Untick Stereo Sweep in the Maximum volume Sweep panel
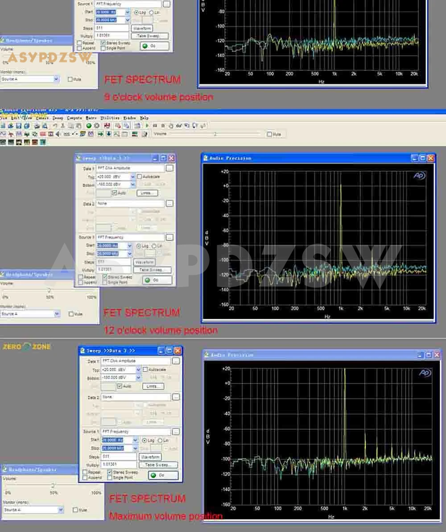The image size is (446, 532). (x=110, y=472)
